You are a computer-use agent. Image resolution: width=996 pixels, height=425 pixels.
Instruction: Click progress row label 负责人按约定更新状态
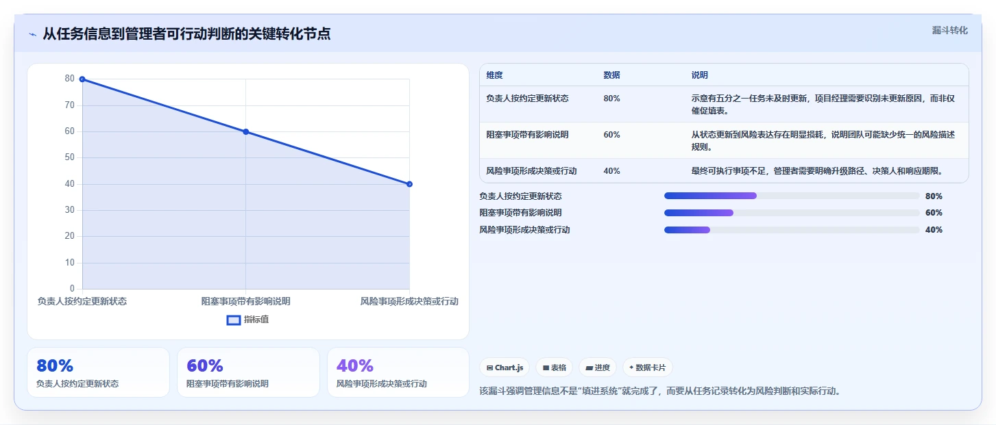(520, 196)
